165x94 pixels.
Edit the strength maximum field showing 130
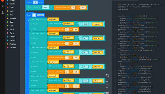(x=76, y=72)
